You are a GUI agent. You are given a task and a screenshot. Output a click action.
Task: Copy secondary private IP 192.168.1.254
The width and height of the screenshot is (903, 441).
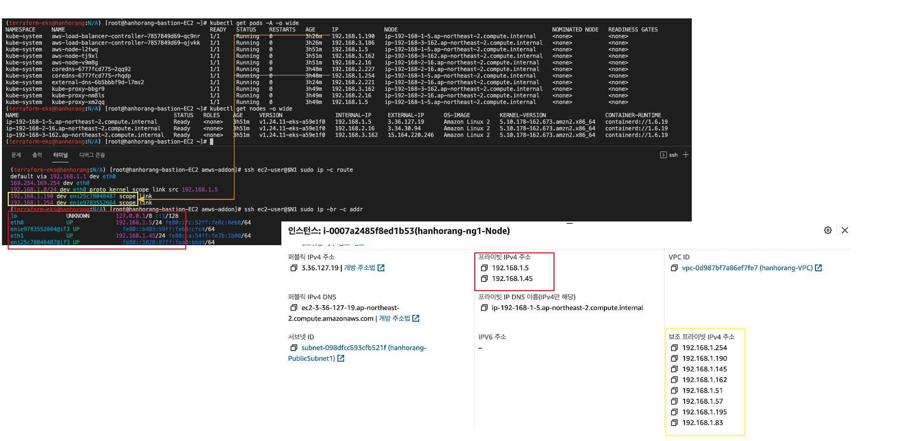pos(674,348)
